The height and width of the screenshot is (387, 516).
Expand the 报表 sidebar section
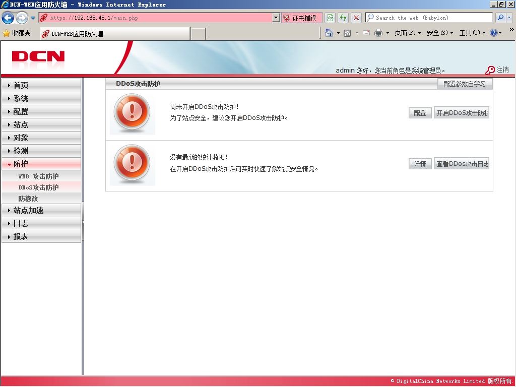click(41, 237)
